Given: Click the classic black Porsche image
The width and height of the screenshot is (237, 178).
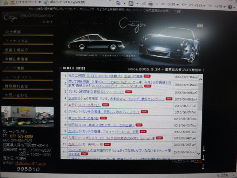Looking at the screenshot, I should pyautogui.click(x=96, y=43).
